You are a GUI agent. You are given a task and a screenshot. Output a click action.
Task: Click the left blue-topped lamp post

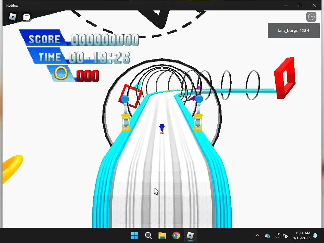pyautogui.click(x=126, y=113)
